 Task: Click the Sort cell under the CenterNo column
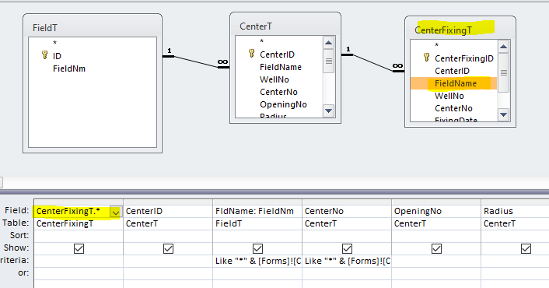click(347, 236)
